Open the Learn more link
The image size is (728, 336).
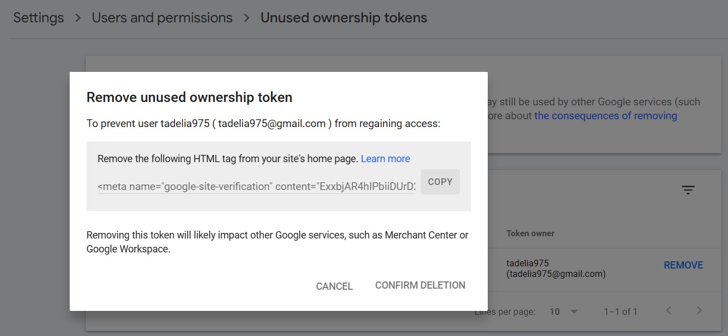point(385,159)
